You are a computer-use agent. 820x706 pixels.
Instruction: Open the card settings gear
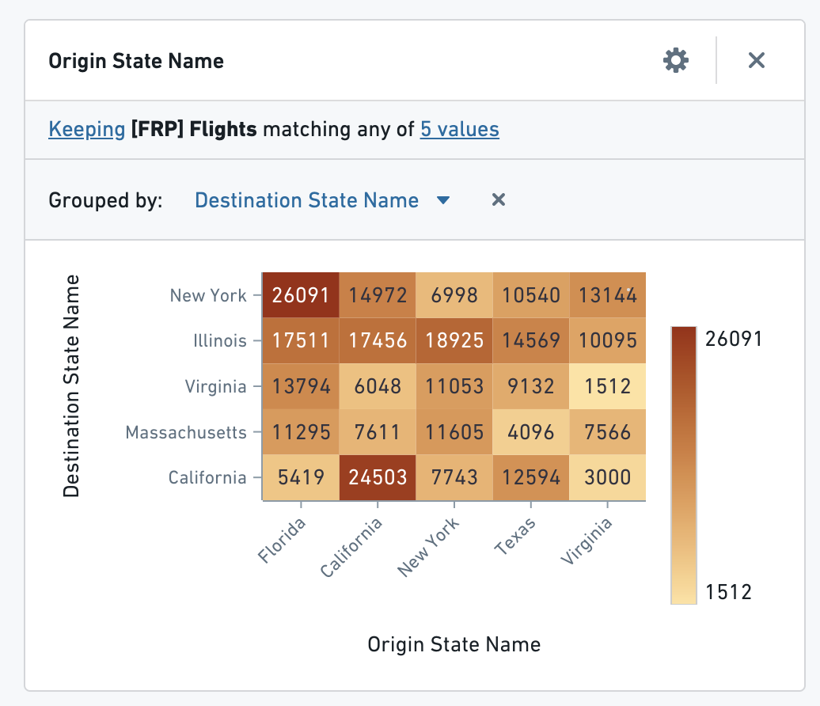[x=676, y=61]
